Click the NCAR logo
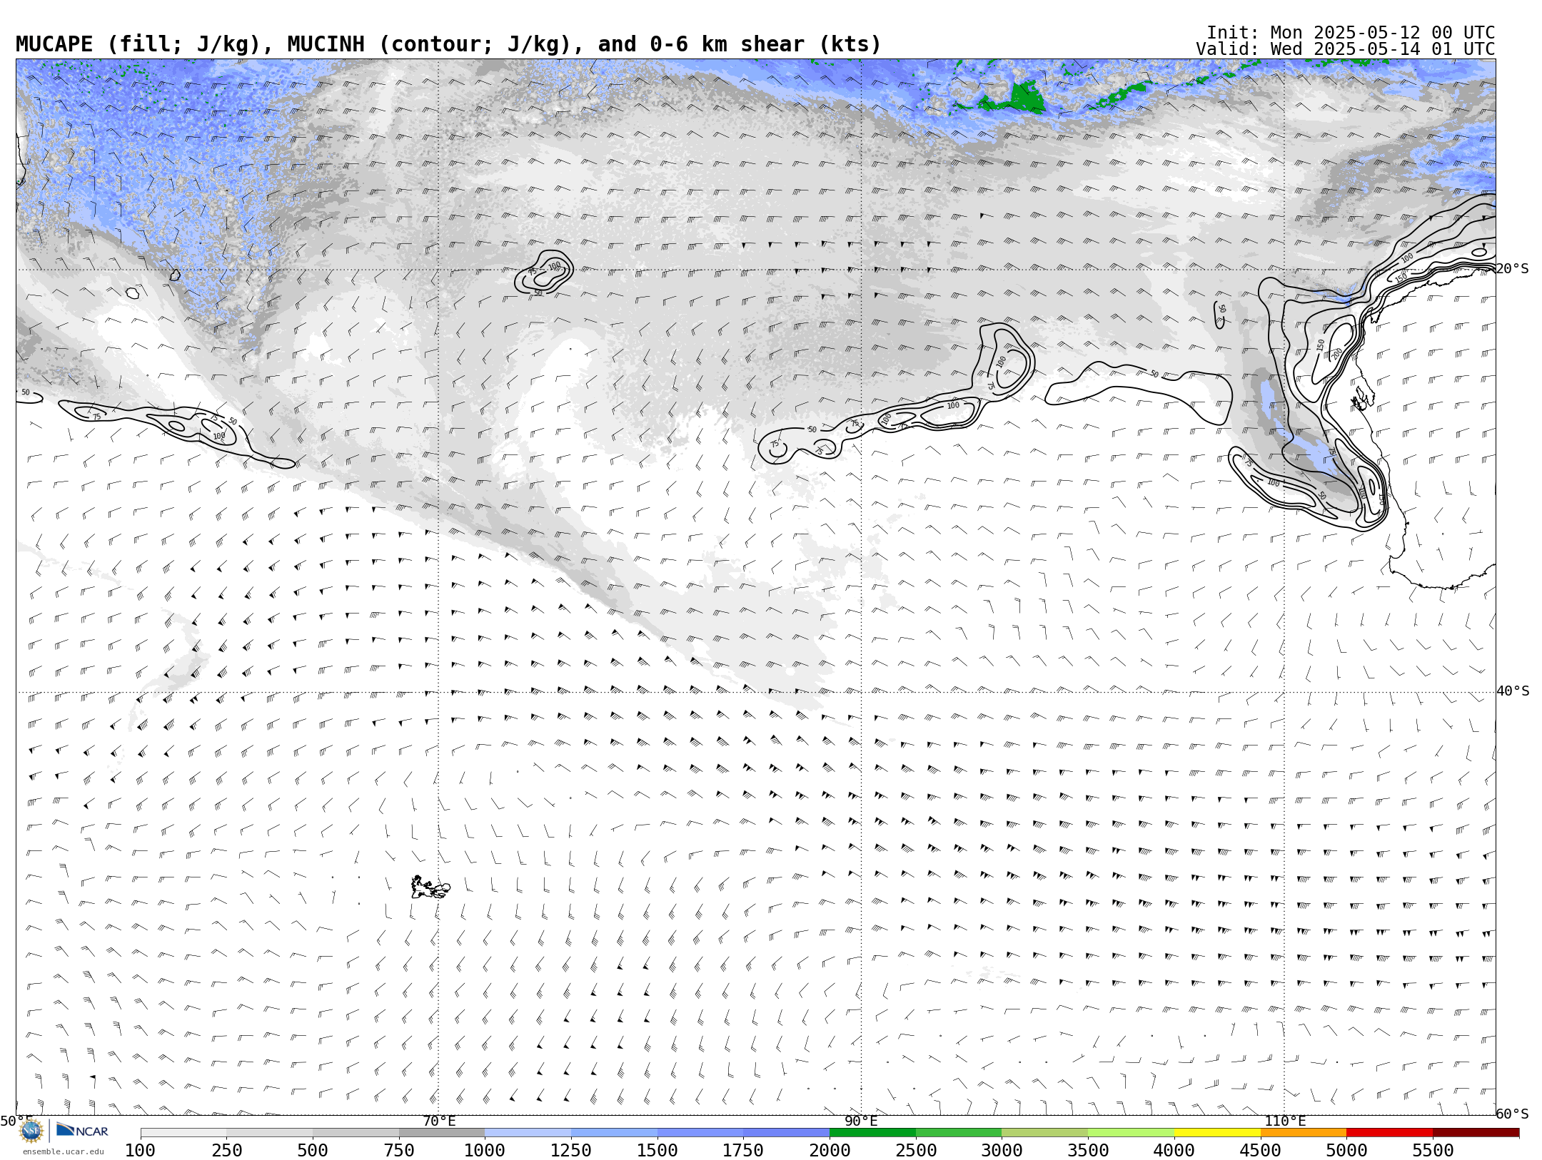 tap(82, 1131)
